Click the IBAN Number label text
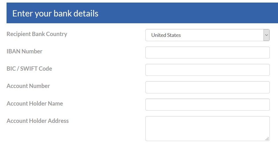The image size is (278, 147). [x=24, y=51]
